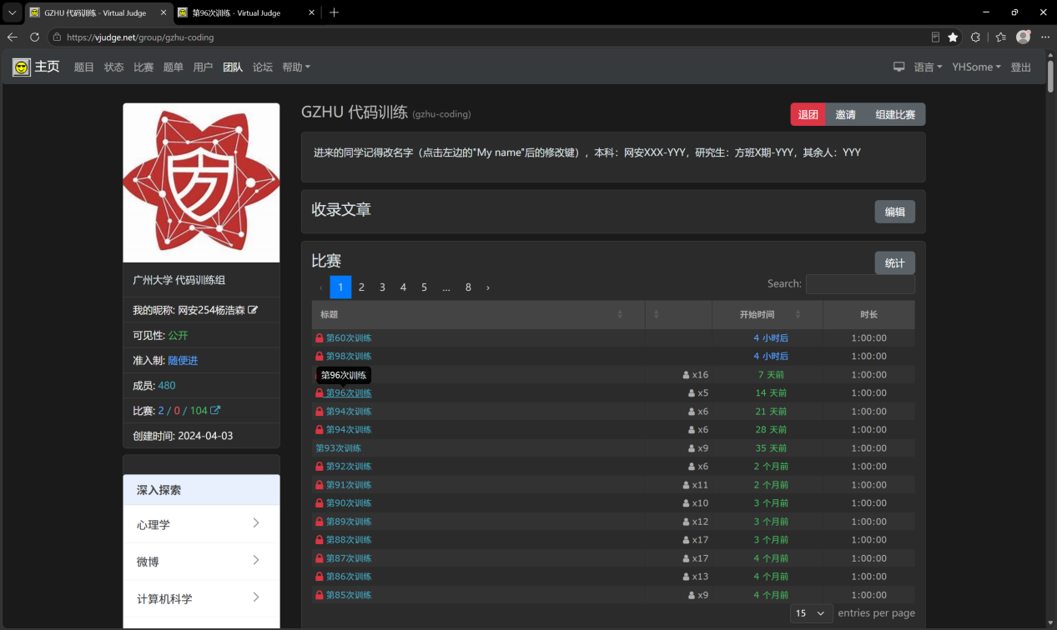1057x630 pixels.
Task: Click the edit icon beside the nickname
Action: [x=253, y=310]
